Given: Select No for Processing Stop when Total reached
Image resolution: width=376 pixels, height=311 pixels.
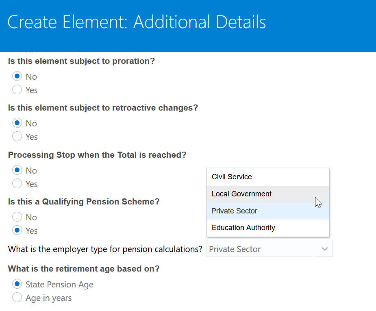Looking at the screenshot, I should tap(17, 170).
